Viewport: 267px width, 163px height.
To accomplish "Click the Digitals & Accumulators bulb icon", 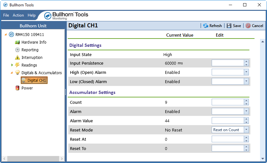I will 17,73.
